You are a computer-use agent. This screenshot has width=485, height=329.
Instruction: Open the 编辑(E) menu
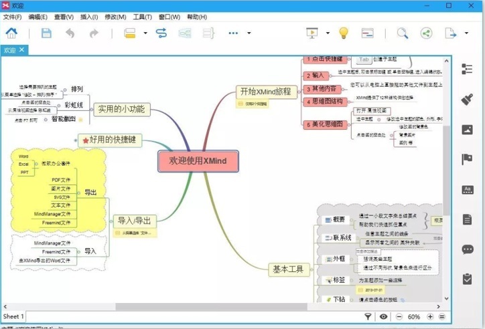tap(38, 17)
